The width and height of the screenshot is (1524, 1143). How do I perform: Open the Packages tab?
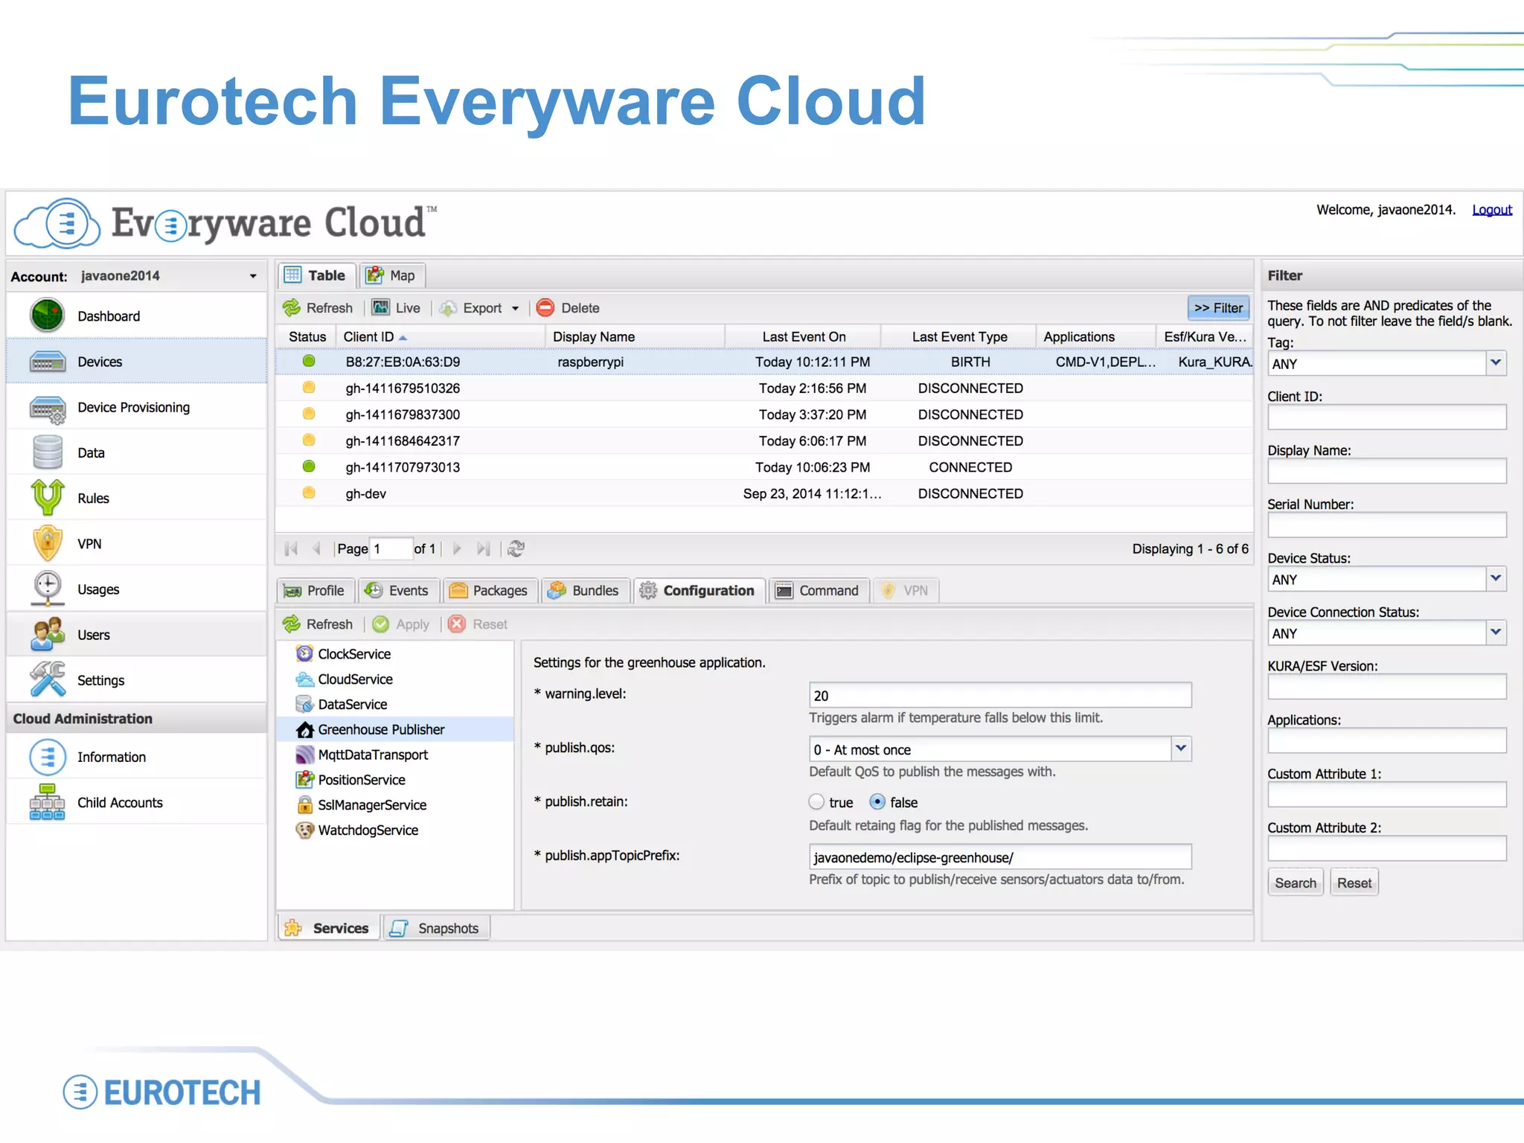(x=490, y=590)
